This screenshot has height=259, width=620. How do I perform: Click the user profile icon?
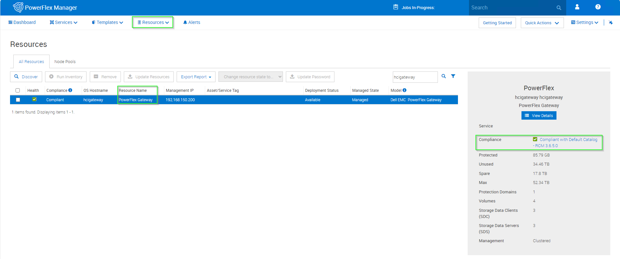click(577, 7)
